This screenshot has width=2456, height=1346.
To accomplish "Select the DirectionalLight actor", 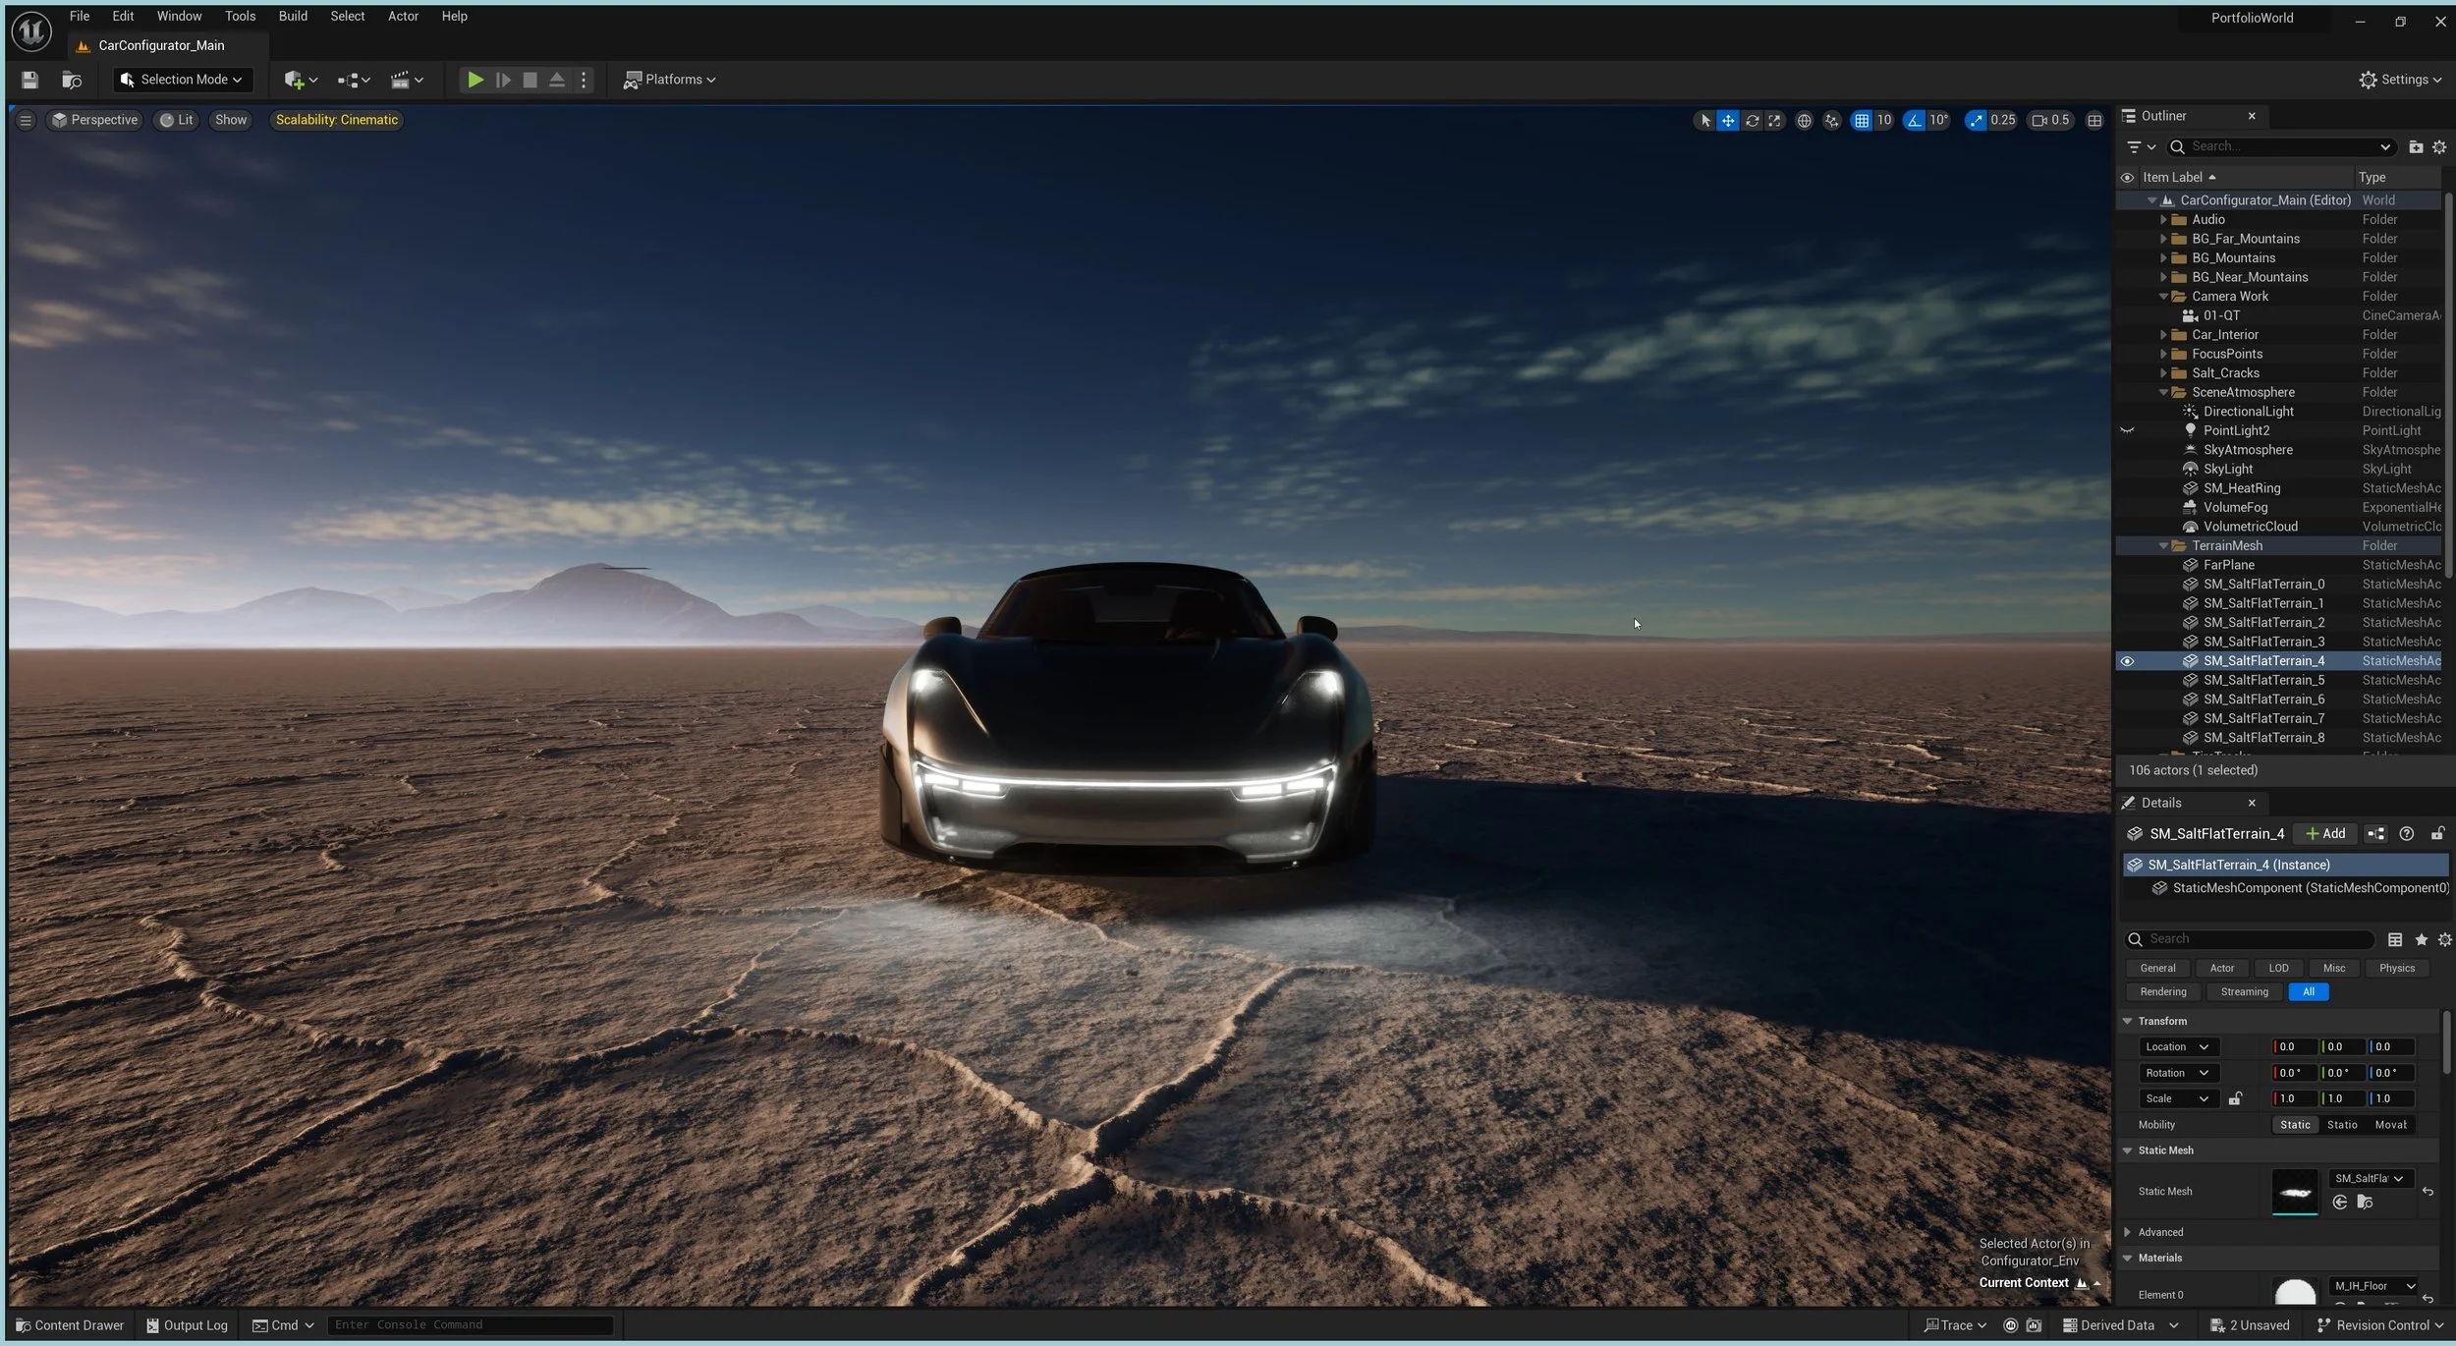I will pyautogui.click(x=2248, y=412).
